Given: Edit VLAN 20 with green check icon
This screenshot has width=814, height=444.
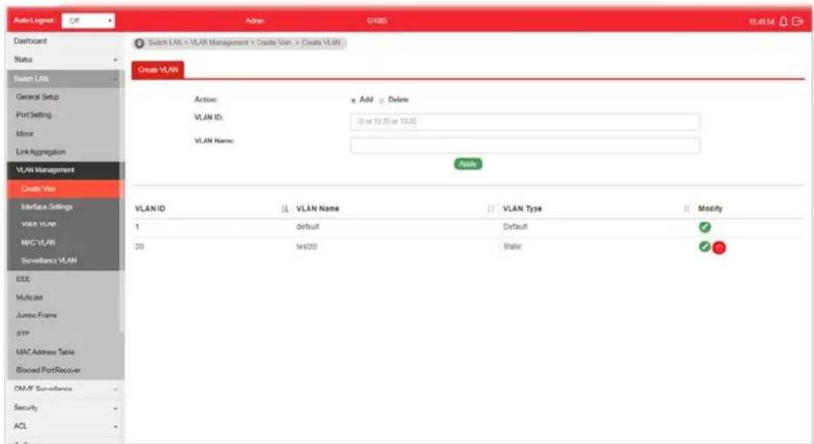Looking at the screenshot, I should (705, 247).
